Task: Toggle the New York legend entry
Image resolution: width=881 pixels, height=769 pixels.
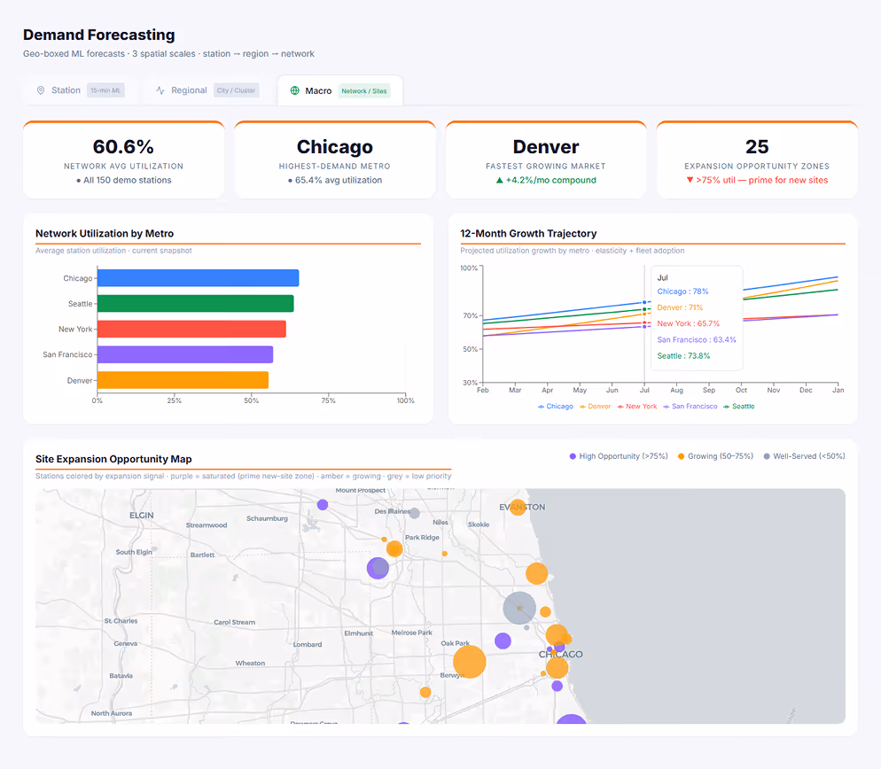Action: pyautogui.click(x=636, y=406)
